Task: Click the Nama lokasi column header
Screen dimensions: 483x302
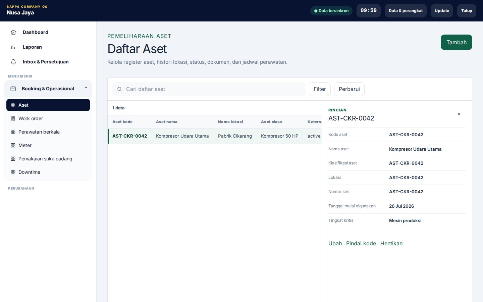Action: click(x=230, y=122)
